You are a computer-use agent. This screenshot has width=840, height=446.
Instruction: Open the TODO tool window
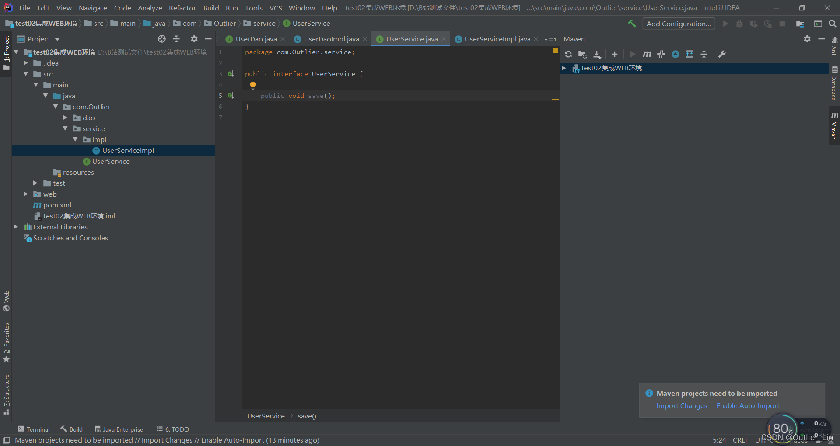173,429
